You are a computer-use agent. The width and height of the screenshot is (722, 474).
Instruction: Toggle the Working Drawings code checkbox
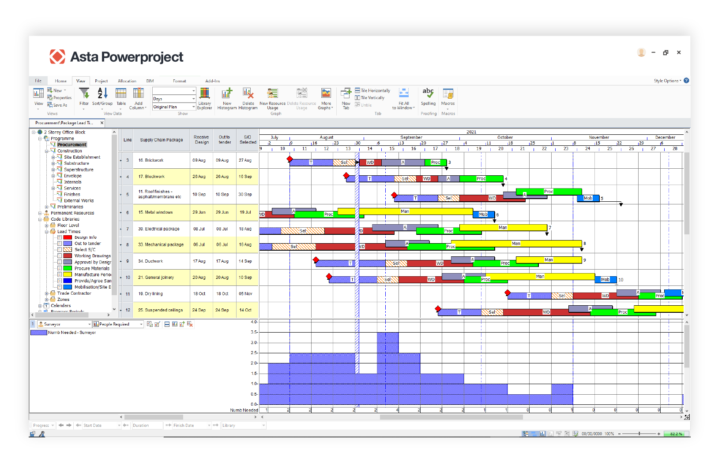(x=60, y=256)
